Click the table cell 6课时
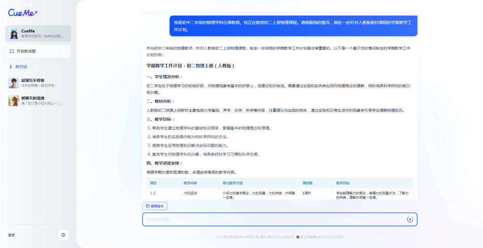The height and width of the screenshot is (248, 483). (x=307, y=193)
